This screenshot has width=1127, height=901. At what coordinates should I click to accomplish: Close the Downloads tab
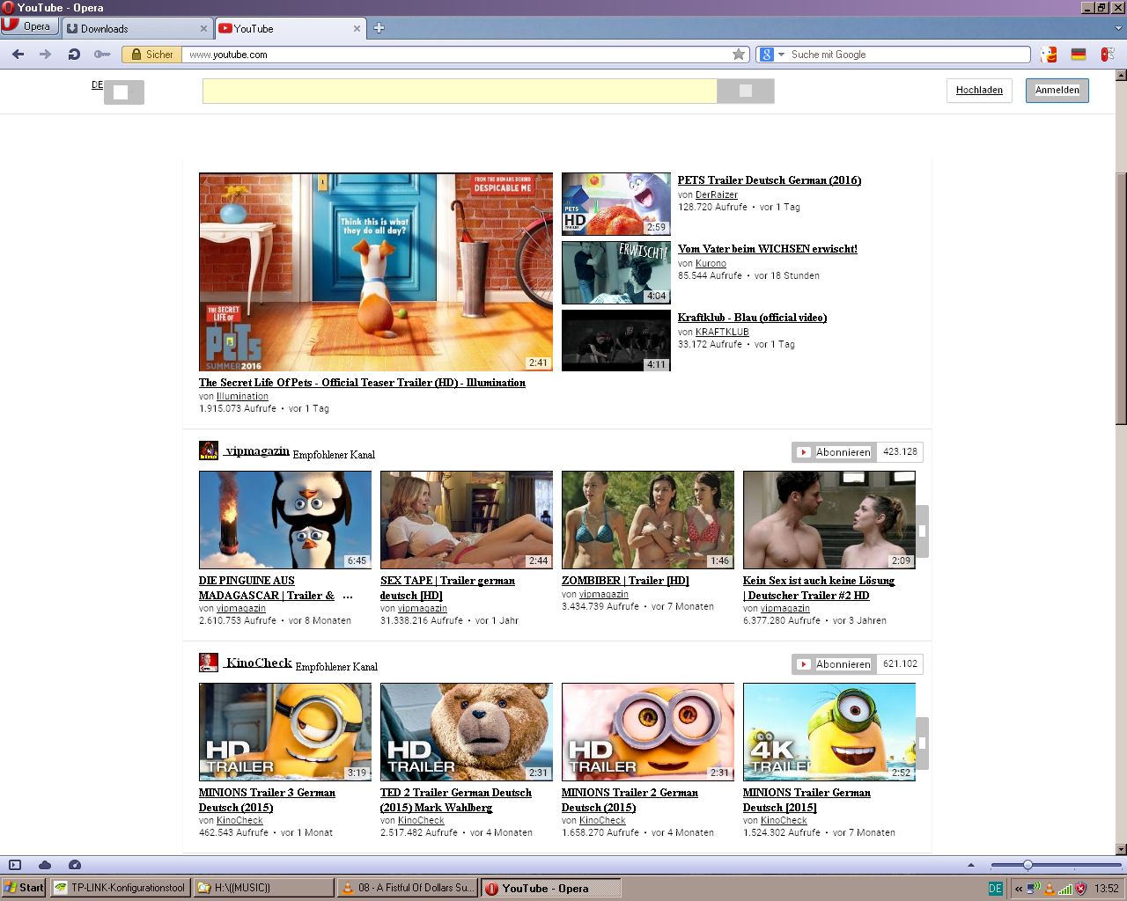pos(203,29)
